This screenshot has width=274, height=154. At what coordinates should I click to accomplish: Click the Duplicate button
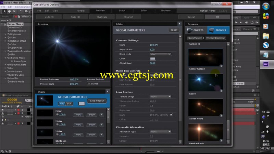(102, 17)
